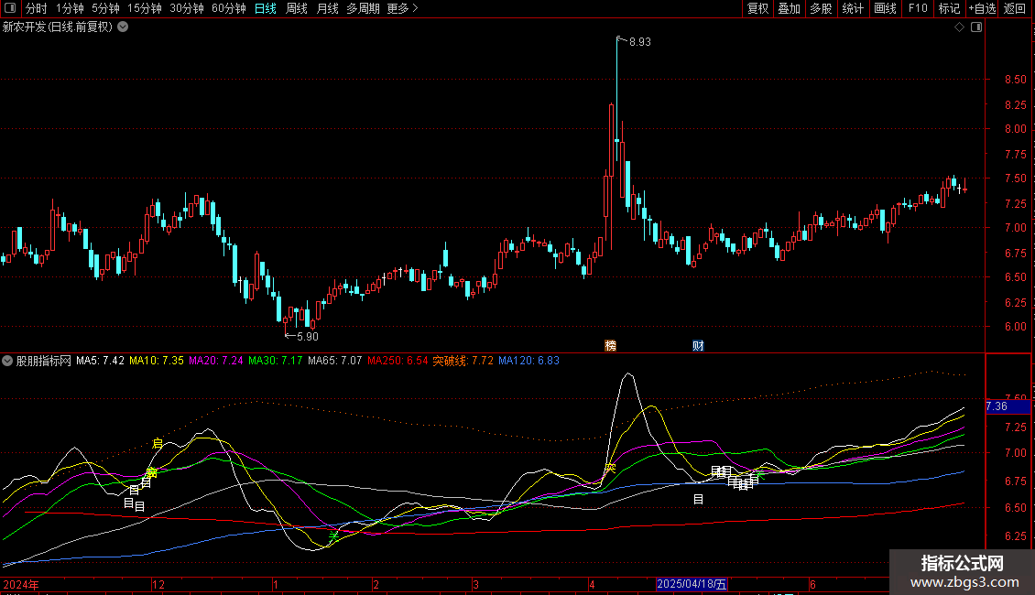Expand the 股朋指标网 indicator dropdown
This screenshot has width=1035, height=595.
point(7,361)
